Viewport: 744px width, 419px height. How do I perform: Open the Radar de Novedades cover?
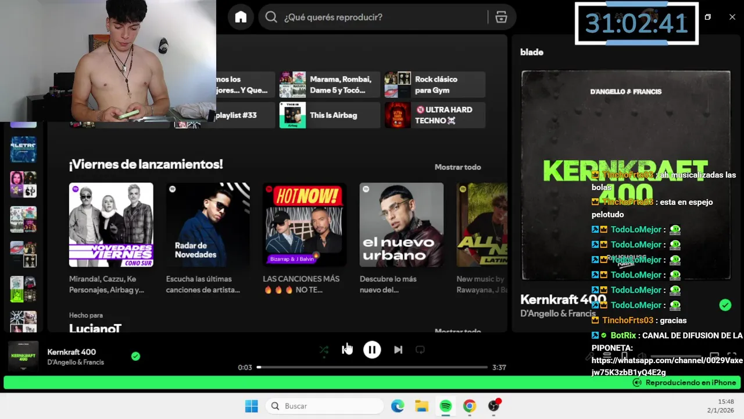[208, 225]
